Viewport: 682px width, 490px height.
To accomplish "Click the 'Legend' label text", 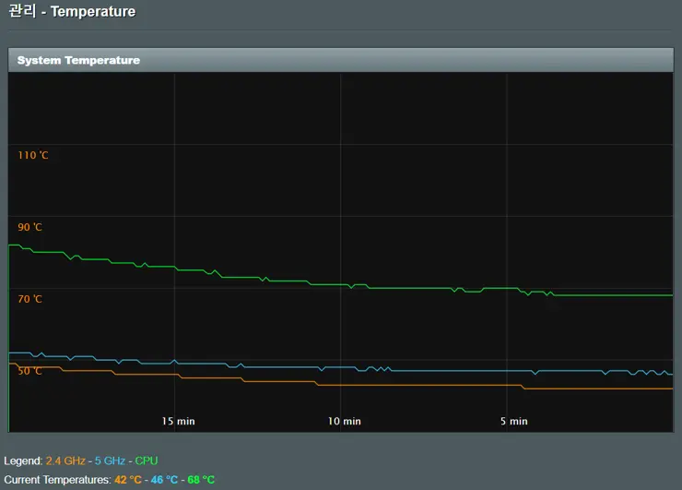I will (22, 460).
